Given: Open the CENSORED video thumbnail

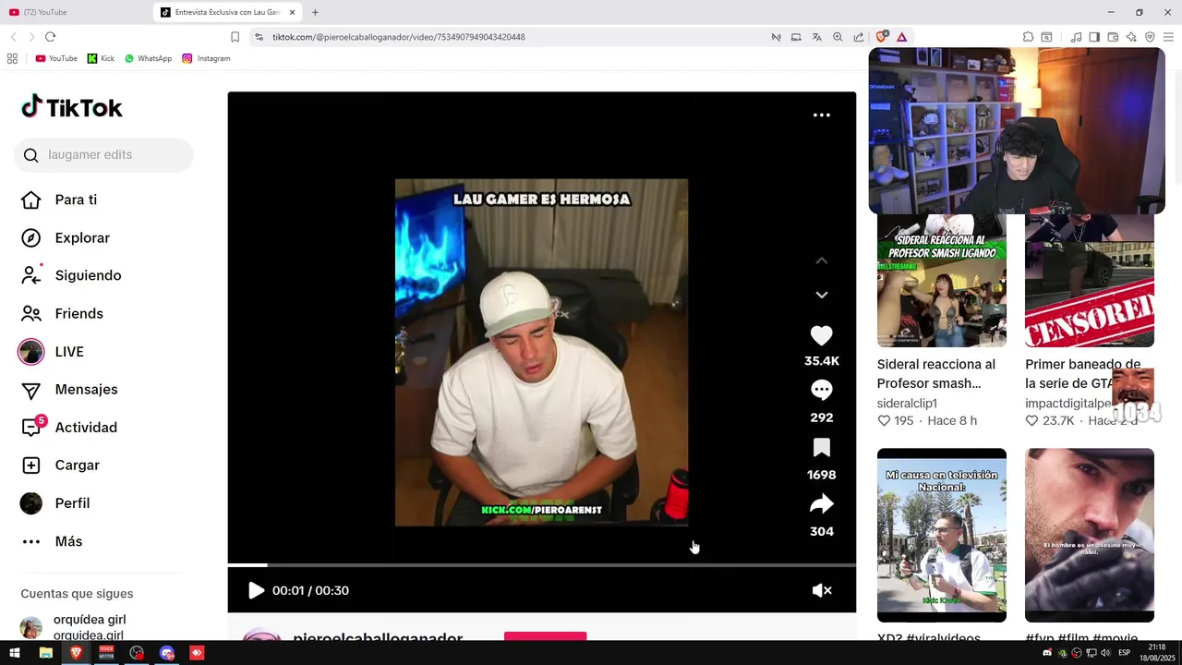Looking at the screenshot, I should pyautogui.click(x=1090, y=281).
